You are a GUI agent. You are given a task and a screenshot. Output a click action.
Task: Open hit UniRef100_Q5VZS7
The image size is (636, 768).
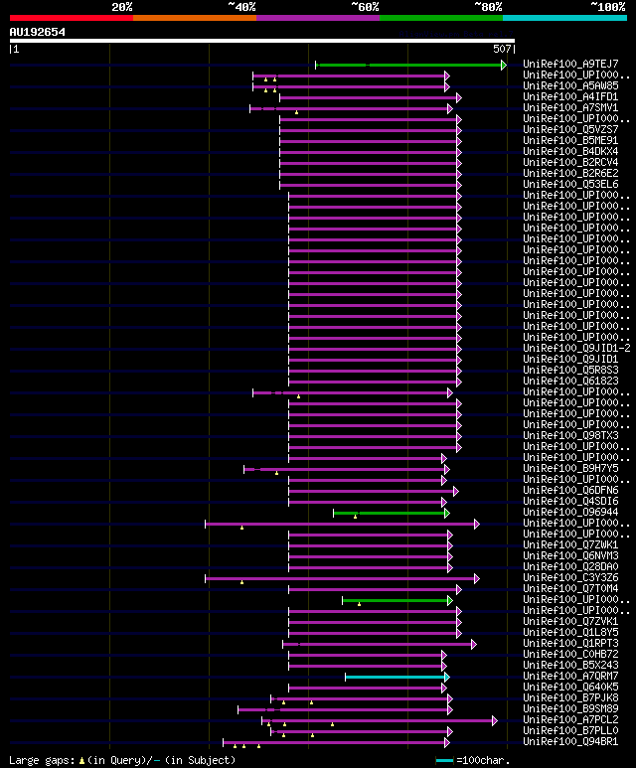[570, 130]
